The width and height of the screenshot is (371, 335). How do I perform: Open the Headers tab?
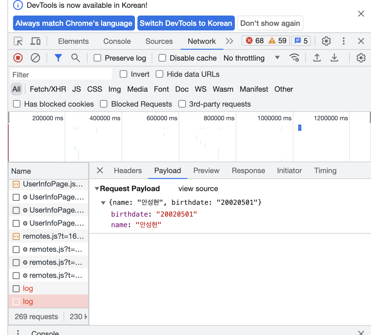pyautogui.click(x=128, y=171)
